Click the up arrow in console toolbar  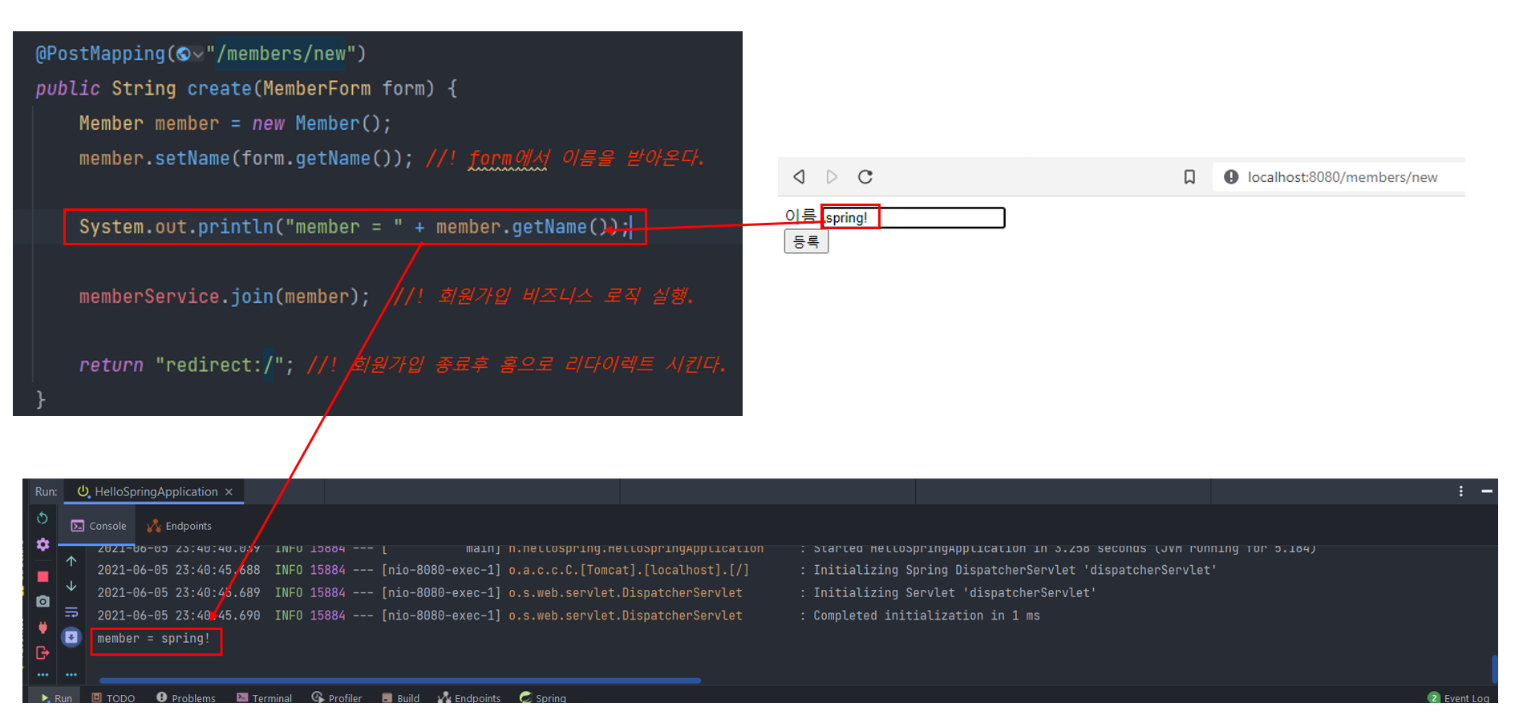(71, 561)
